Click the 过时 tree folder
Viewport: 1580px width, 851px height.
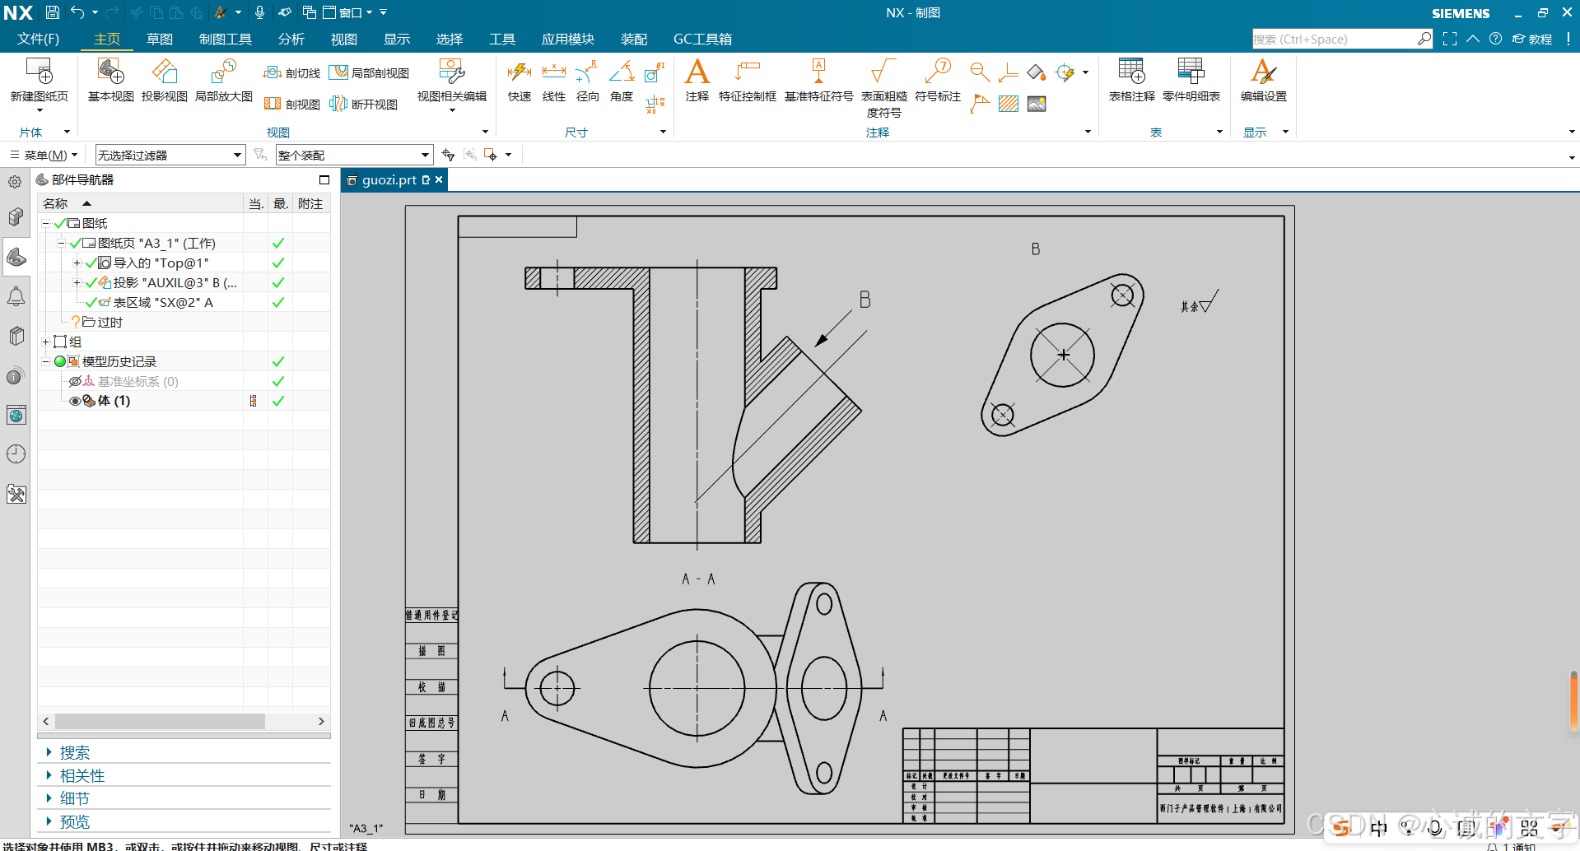(101, 322)
